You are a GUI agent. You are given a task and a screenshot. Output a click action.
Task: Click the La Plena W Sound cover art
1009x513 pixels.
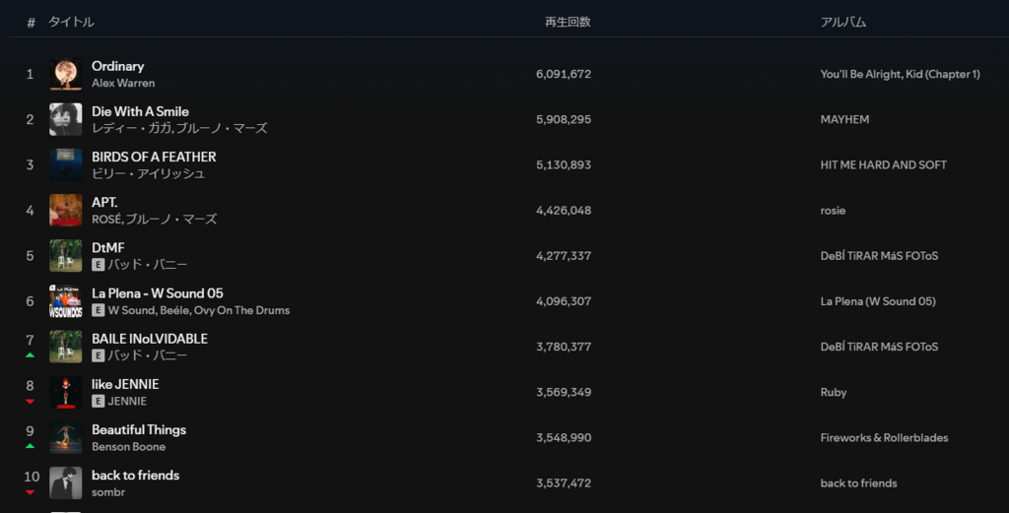coord(66,301)
